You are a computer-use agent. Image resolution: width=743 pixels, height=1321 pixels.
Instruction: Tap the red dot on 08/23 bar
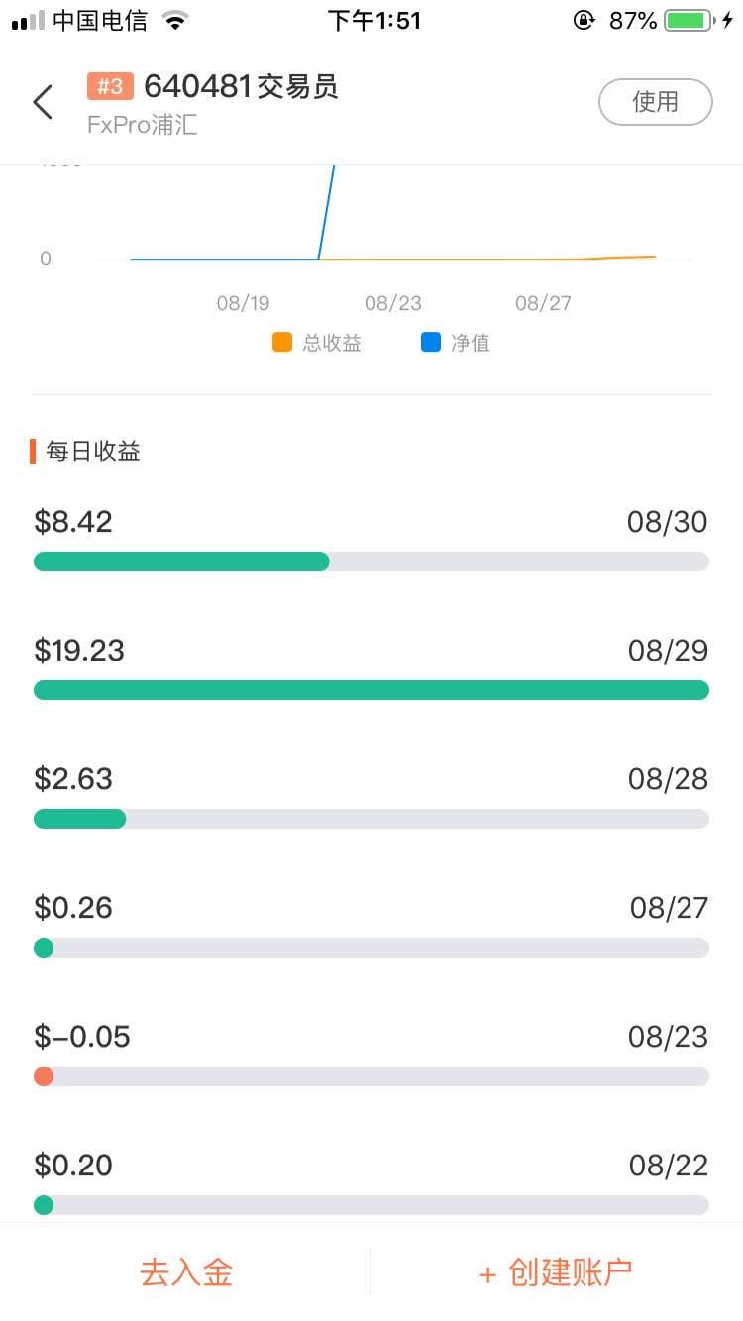44,1076
